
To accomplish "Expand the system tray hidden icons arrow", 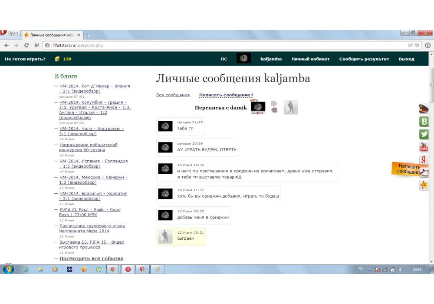I will (370, 270).
